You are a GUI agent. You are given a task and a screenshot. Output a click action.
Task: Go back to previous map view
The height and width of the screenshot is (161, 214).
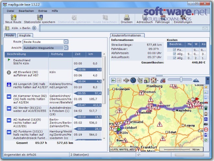tap(113, 80)
